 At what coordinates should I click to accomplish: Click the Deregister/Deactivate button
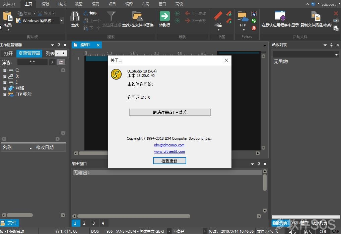coord(170,112)
